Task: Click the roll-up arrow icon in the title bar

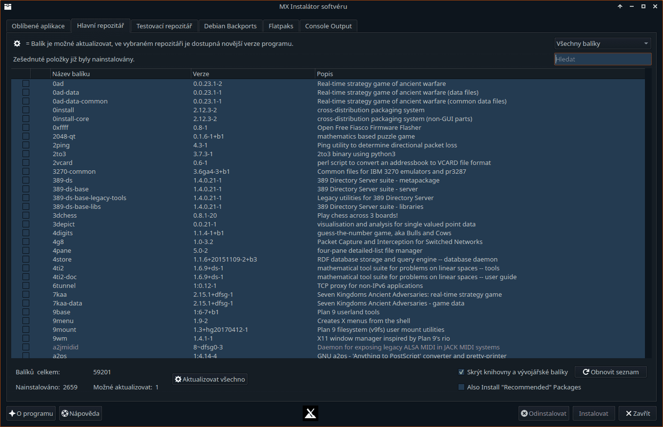Action: click(620, 6)
